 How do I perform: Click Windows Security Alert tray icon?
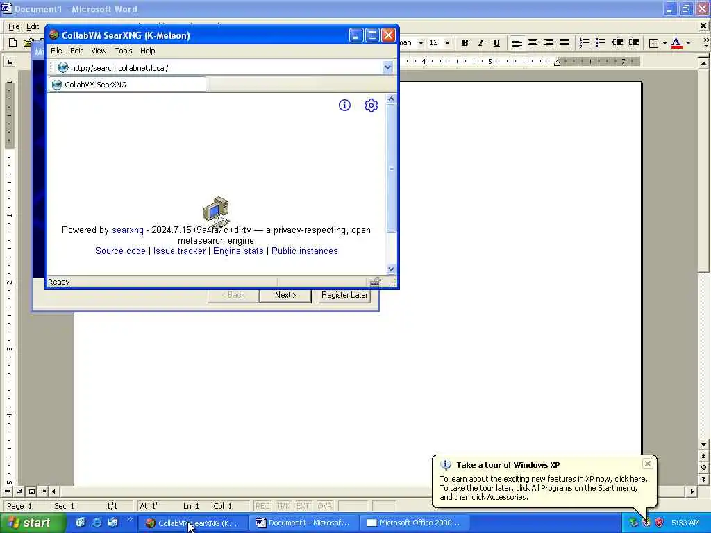660,523
